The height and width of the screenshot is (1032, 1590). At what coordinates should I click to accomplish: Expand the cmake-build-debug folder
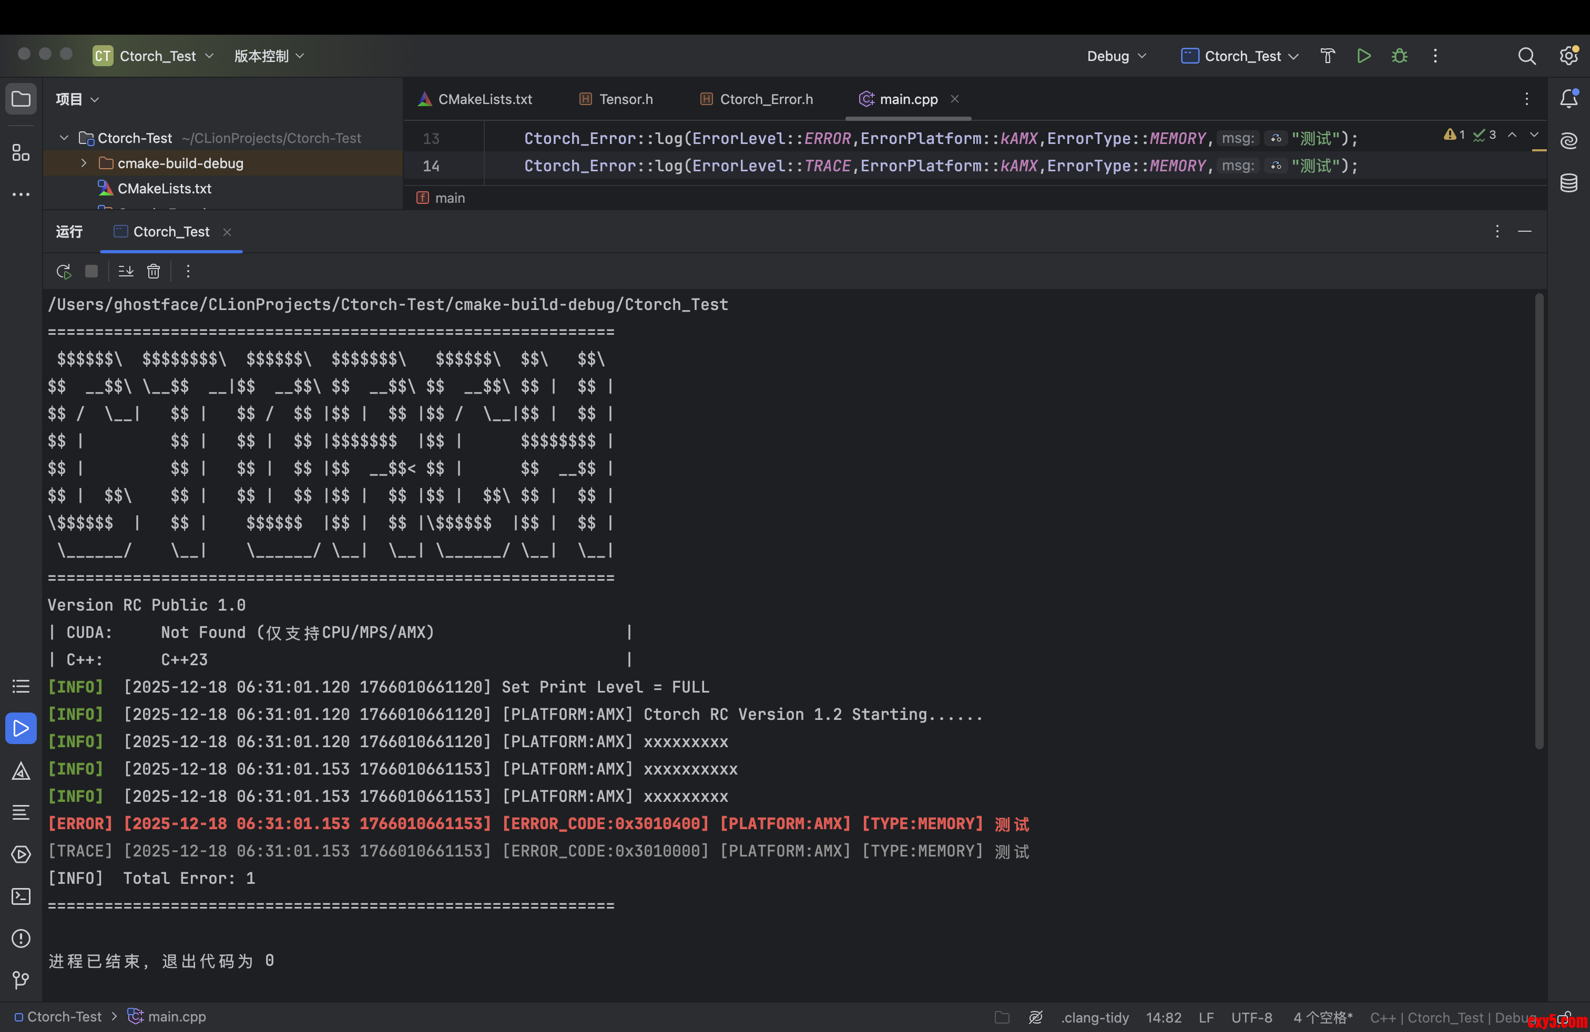[x=84, y=163]
